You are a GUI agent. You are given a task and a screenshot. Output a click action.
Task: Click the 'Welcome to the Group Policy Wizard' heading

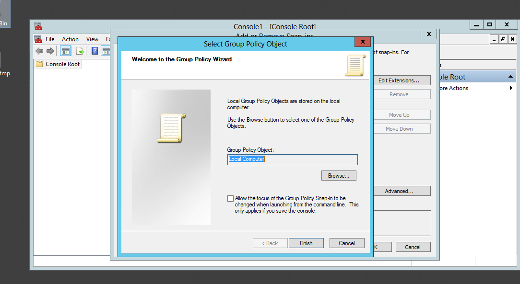point(182,59)
